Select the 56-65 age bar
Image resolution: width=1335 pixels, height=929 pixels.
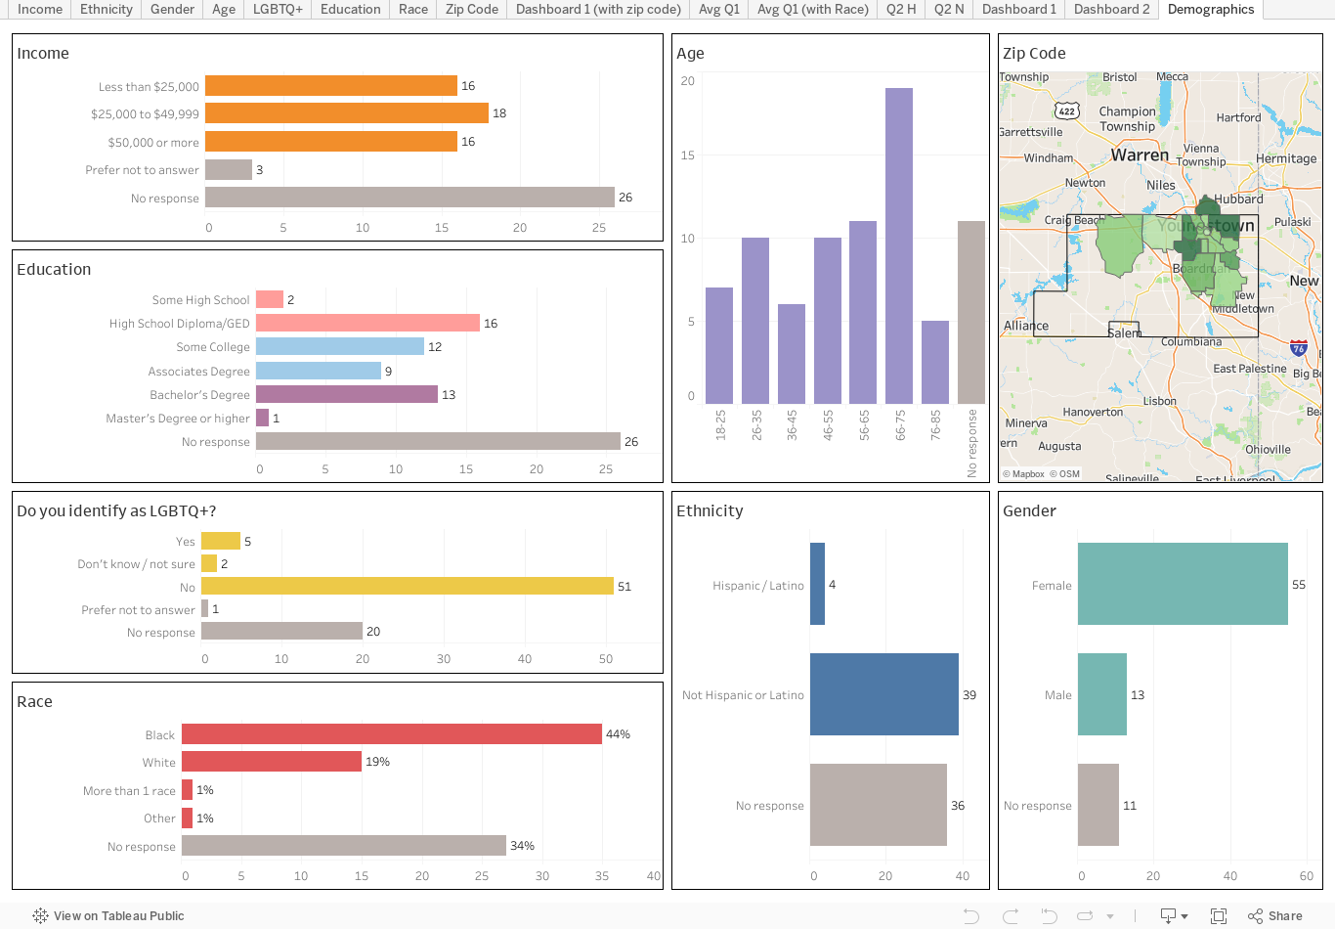point(863,312)
